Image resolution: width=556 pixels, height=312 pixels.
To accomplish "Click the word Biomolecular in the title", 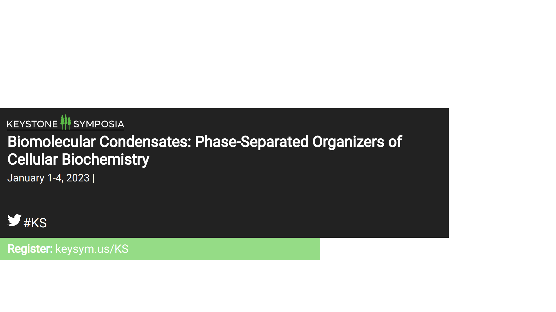I will point(52,142).
